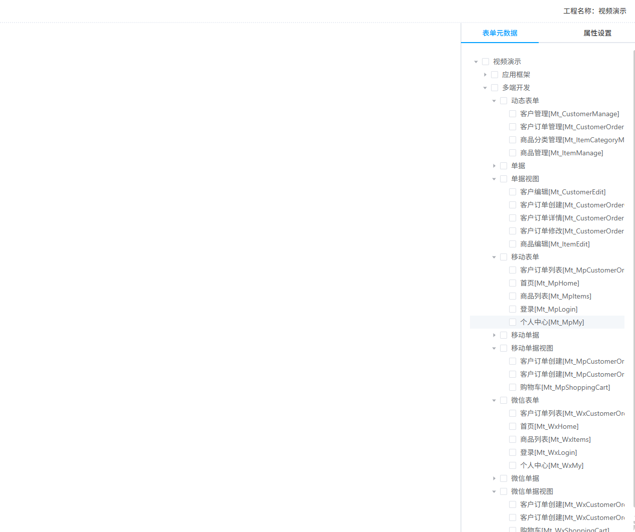Check the 购物车[Mt_MpShoppingCart] checkbox

point(513,387)
